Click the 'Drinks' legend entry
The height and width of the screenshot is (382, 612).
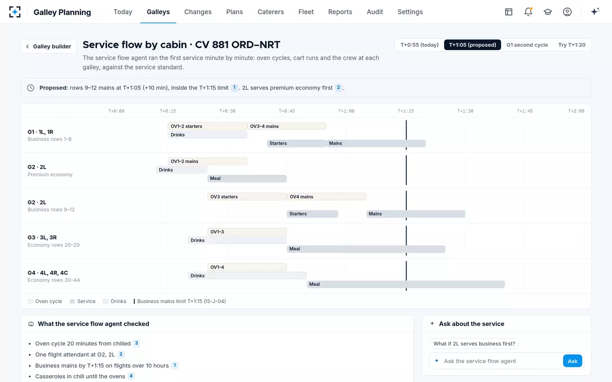pyautogui.click(x=115, y=301)
